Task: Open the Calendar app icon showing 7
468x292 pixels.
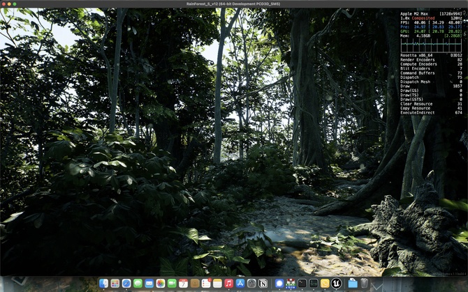Action: tap(183, 284)
